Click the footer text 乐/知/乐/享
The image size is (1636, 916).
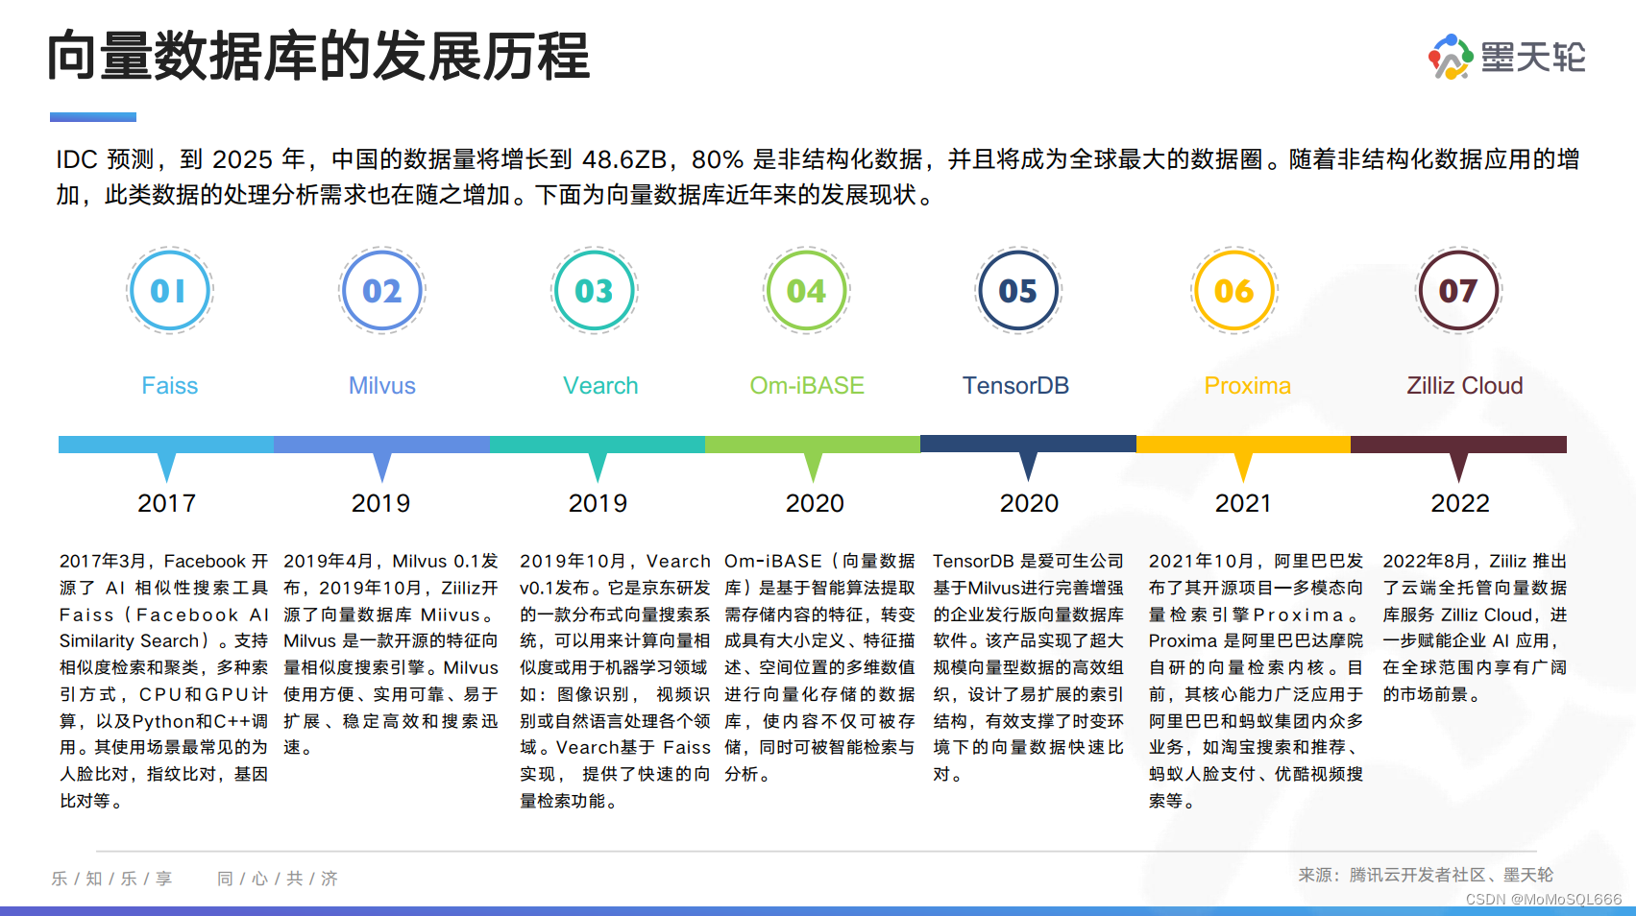112,879
